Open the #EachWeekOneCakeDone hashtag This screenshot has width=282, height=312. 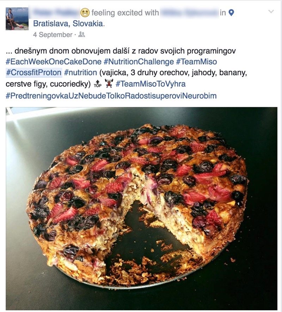pyautogui.click(x=54, y=62)
